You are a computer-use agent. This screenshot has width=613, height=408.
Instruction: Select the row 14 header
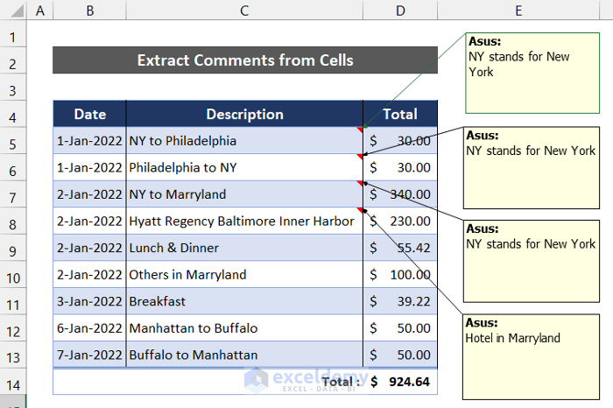pyautogui.click(x=13, y=382)
